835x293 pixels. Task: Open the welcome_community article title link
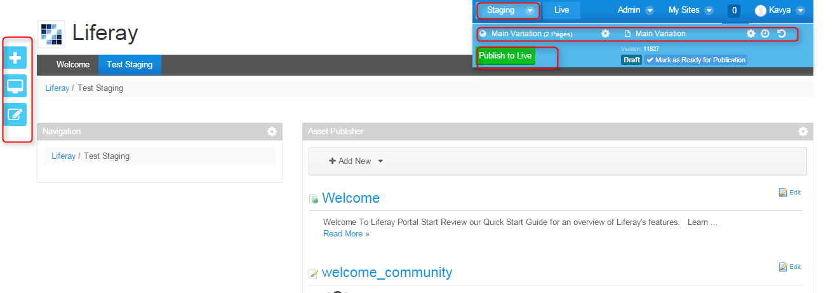[x=387, y=273]
